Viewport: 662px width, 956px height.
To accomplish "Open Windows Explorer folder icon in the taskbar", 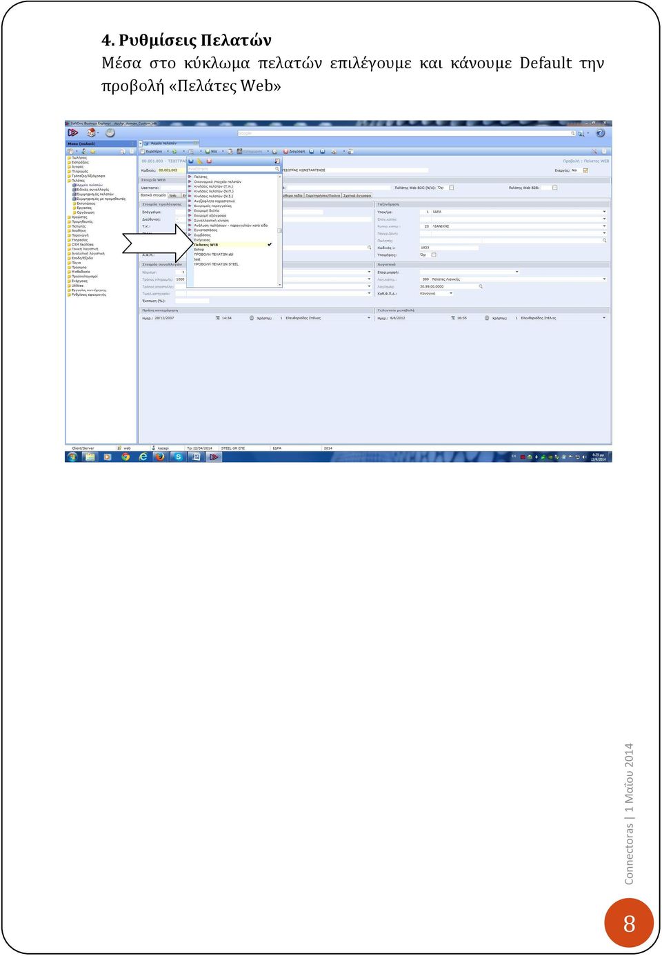I will (x=90, y=457).
